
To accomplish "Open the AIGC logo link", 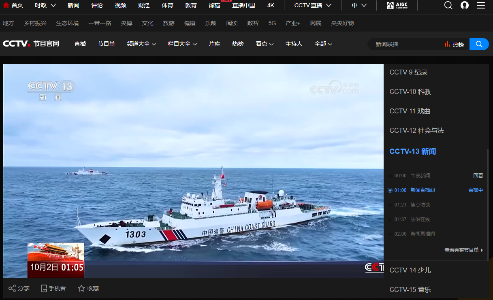I will coord(396,5).
